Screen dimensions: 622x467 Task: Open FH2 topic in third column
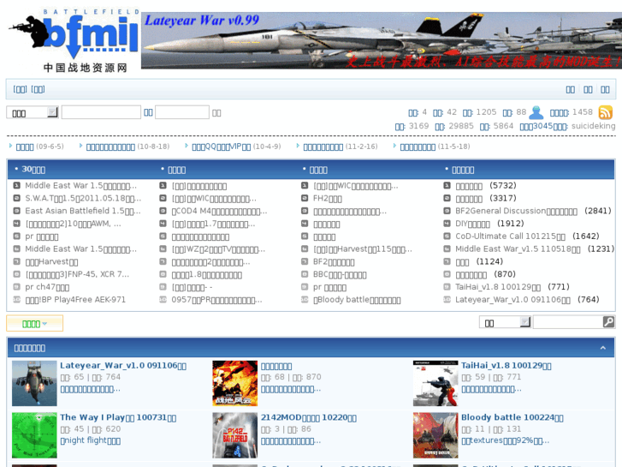[x=328, y=198]
